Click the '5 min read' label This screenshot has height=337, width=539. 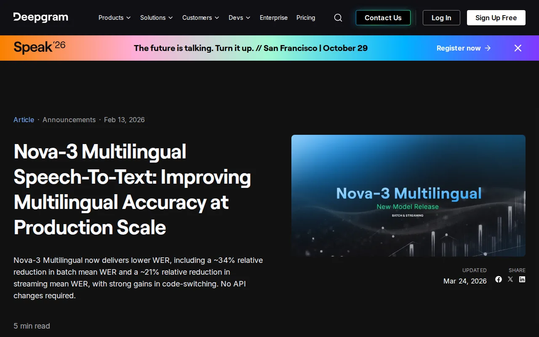(x=32, y=326)
